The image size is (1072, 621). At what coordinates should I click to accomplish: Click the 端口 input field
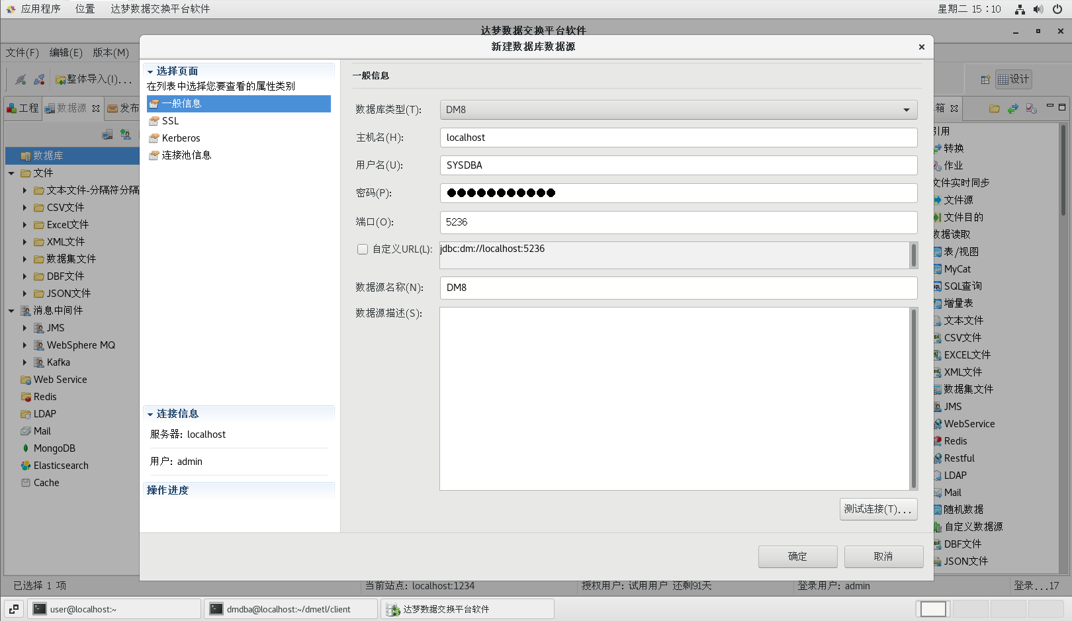point(678,222)
